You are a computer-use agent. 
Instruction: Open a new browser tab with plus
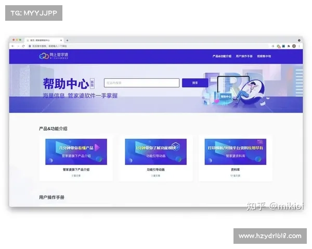pos(67,40)
